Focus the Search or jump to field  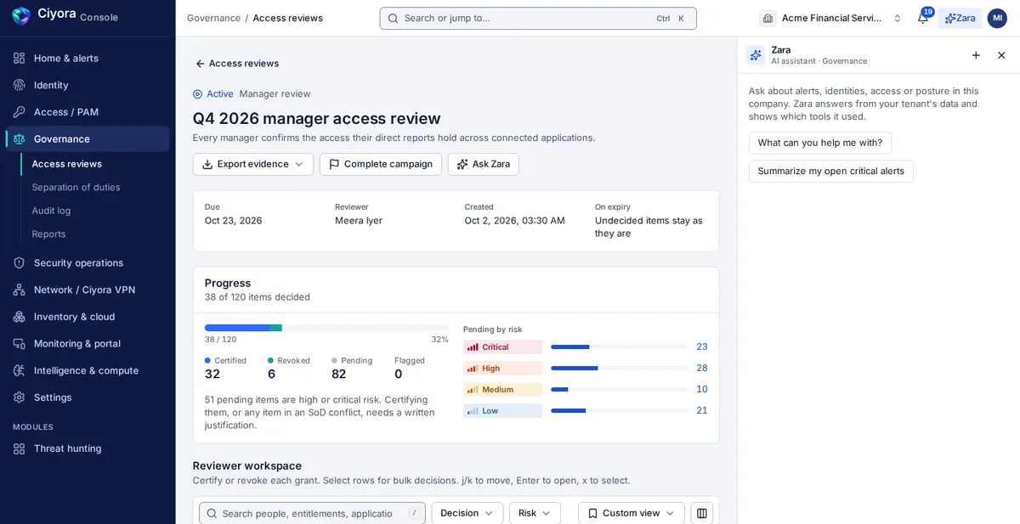538,19
